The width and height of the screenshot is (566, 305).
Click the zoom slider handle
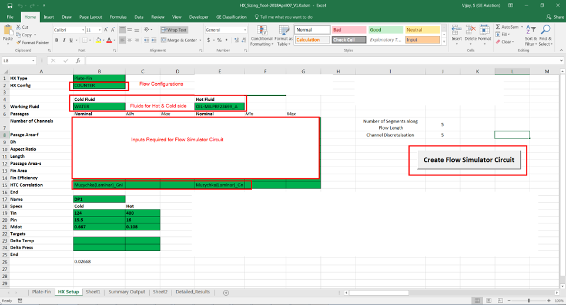[528, 300]
